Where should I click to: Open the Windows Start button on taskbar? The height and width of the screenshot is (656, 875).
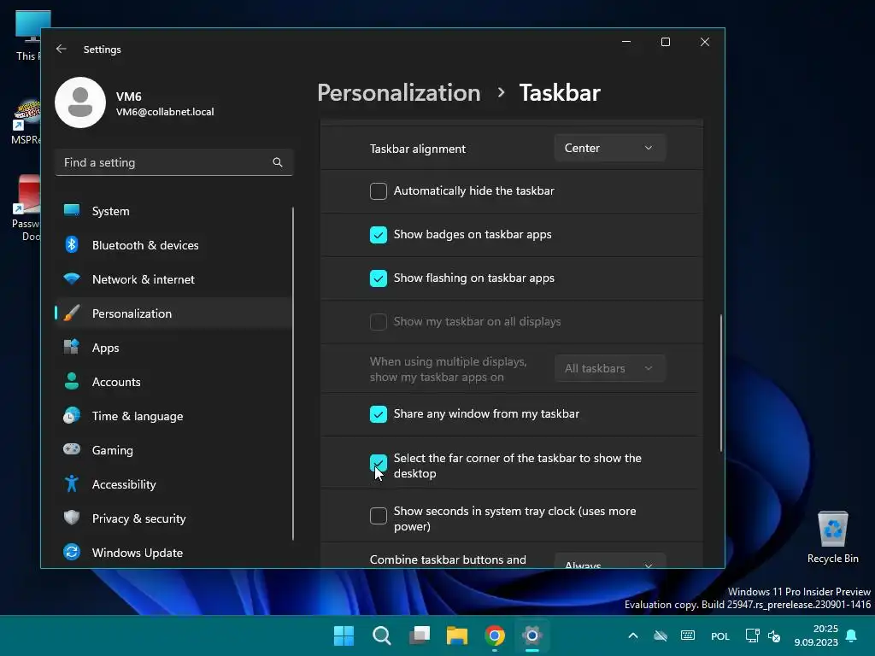(344, 635)
